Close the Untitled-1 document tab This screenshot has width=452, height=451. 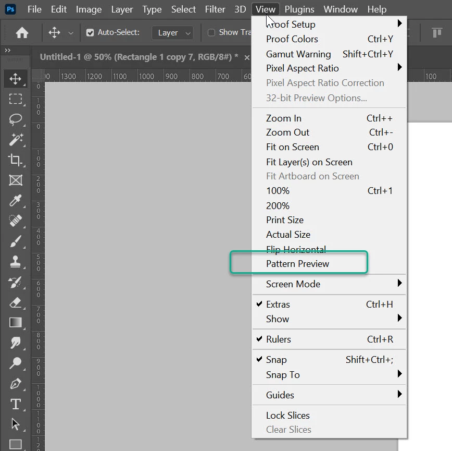(247, 58)
